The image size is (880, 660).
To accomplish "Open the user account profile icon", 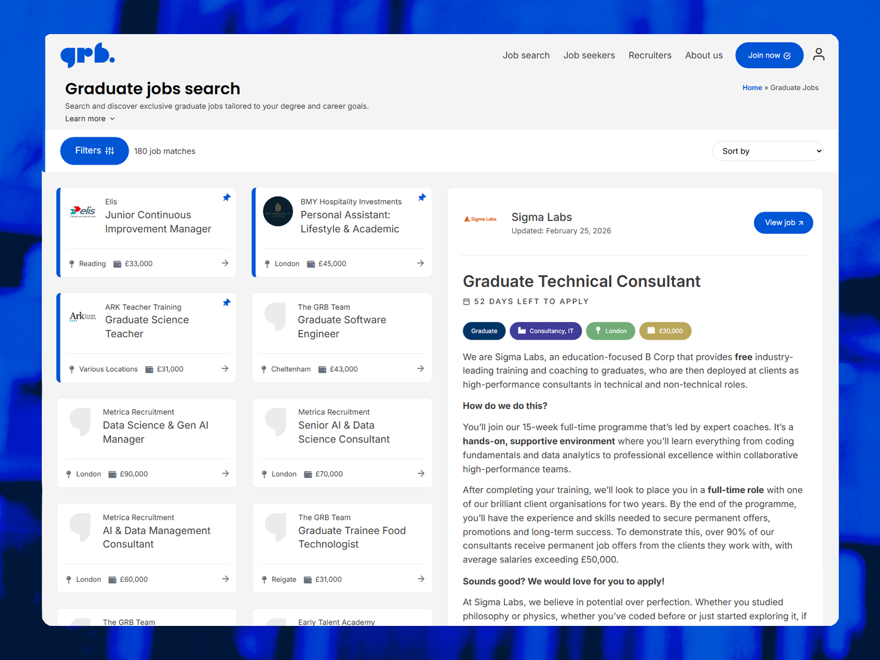I will 818,54.
